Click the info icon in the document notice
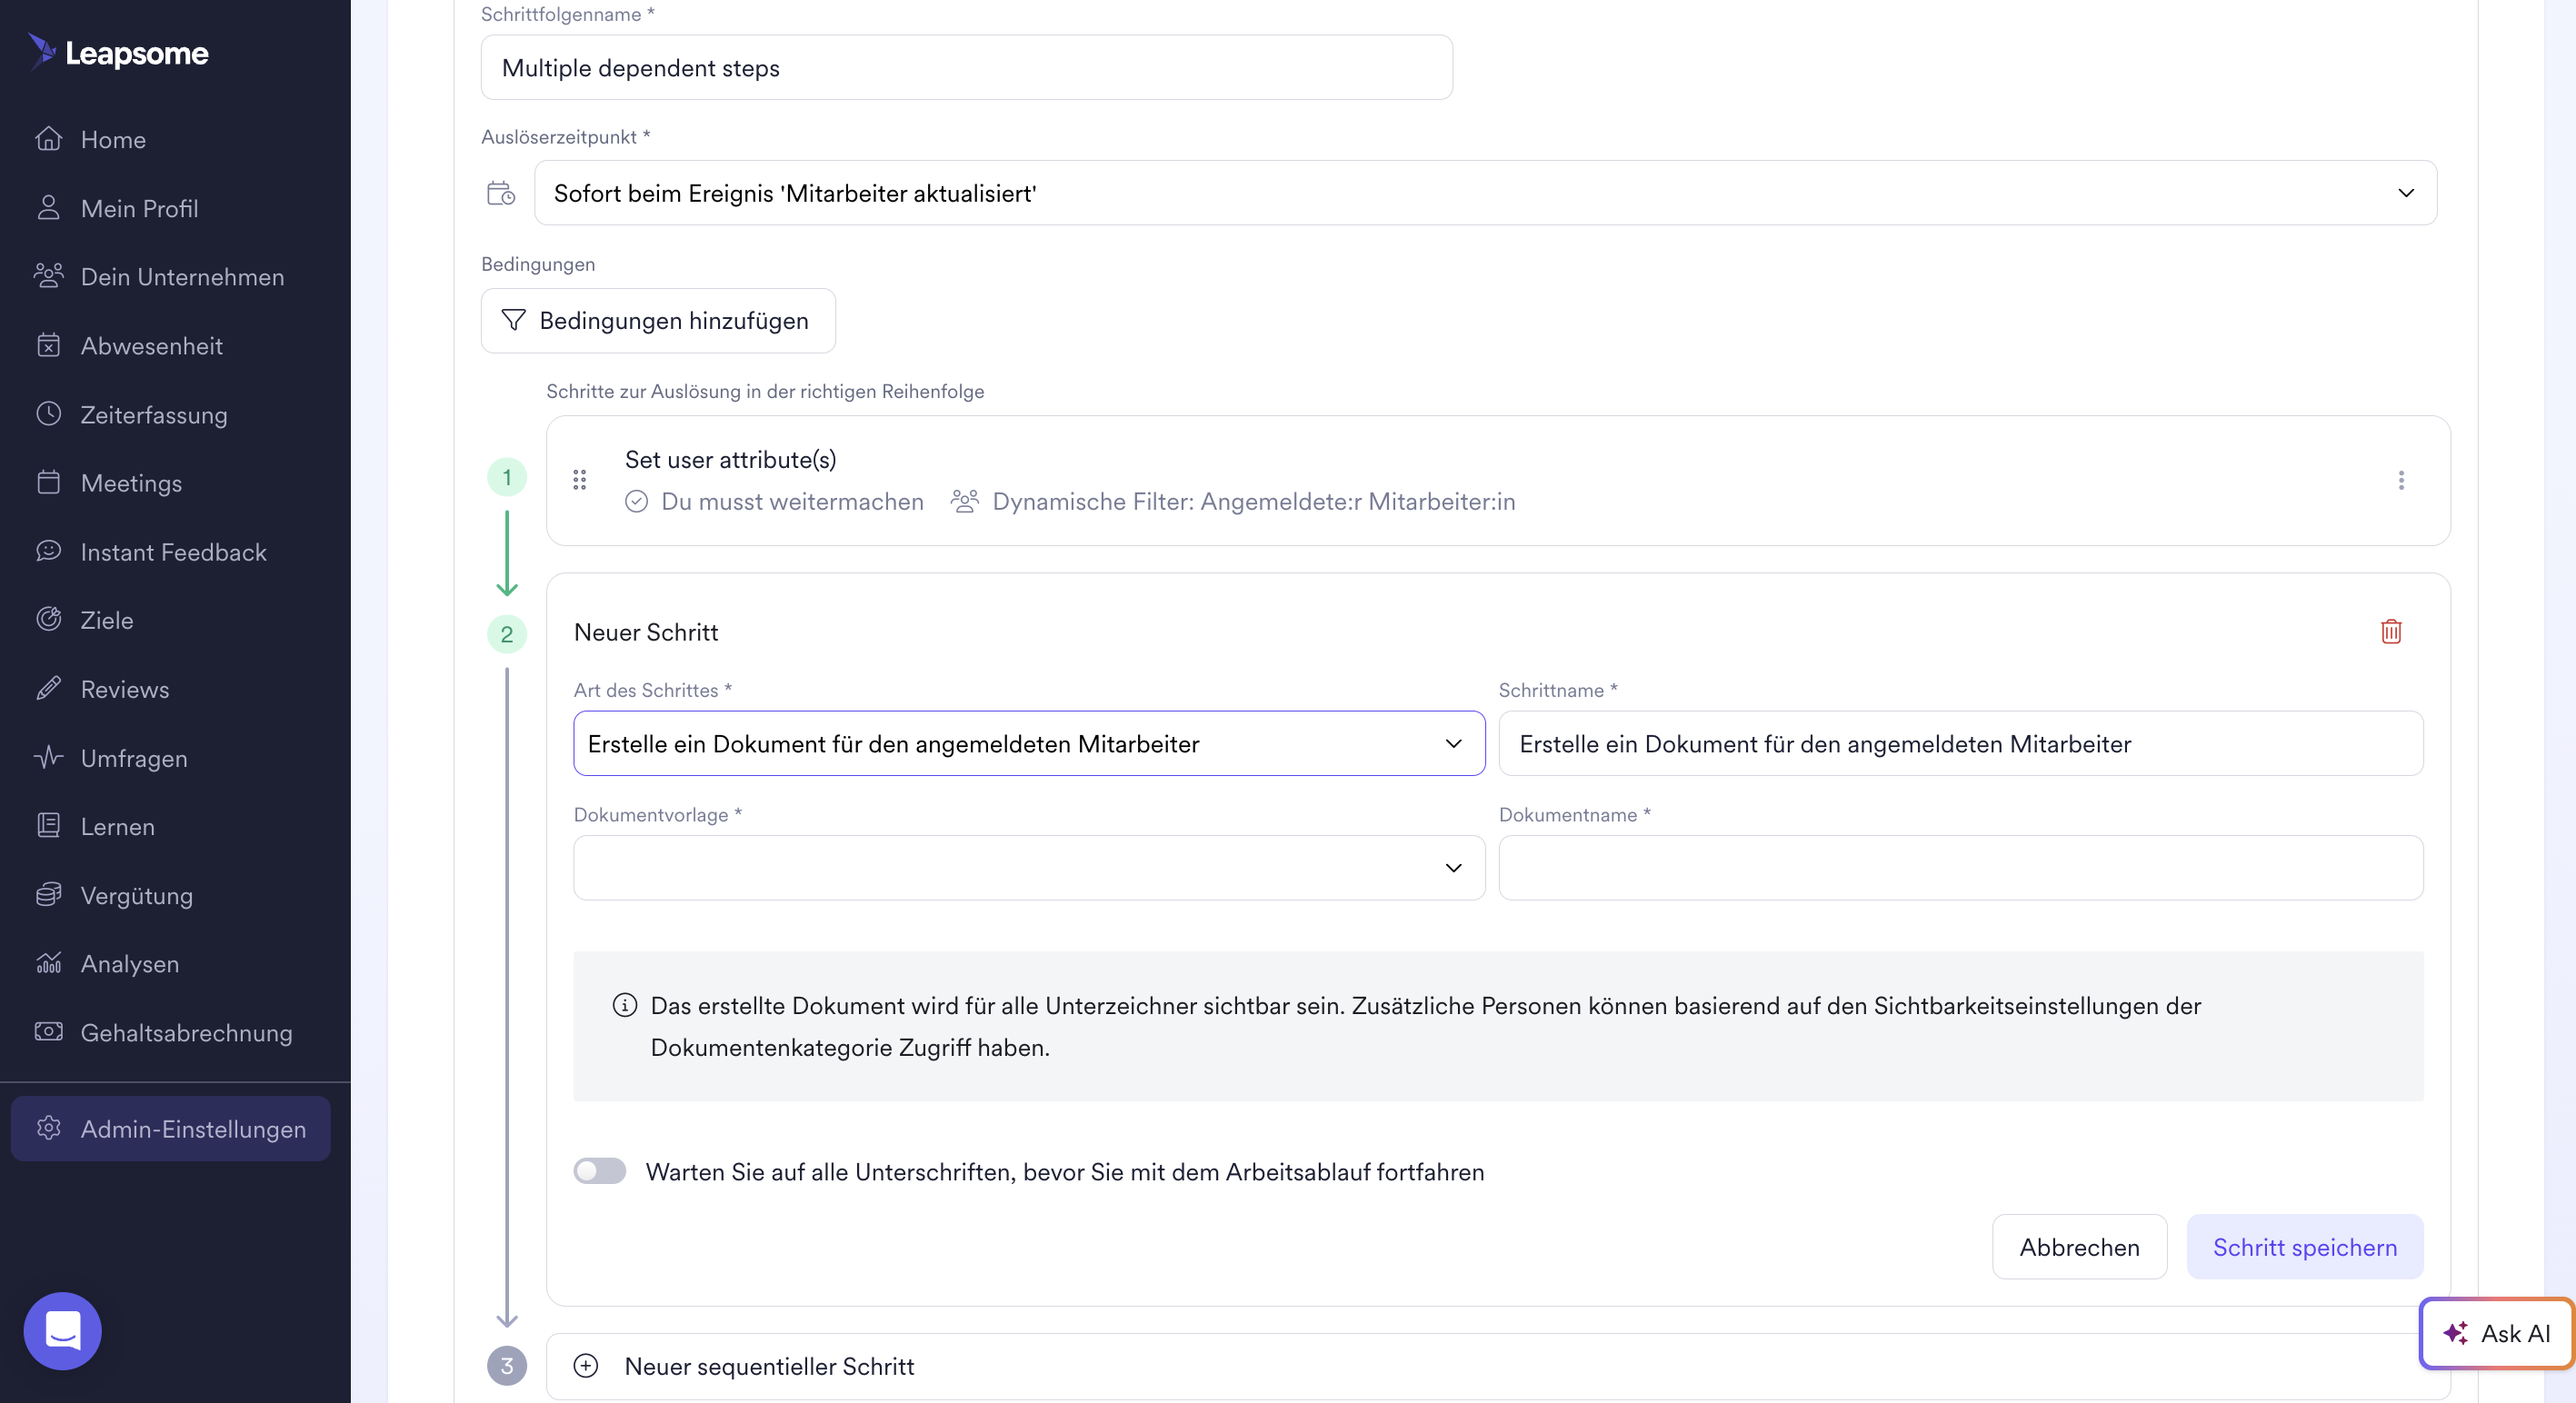Viewport: 2576px width, 1403px height. [624, 1005]
